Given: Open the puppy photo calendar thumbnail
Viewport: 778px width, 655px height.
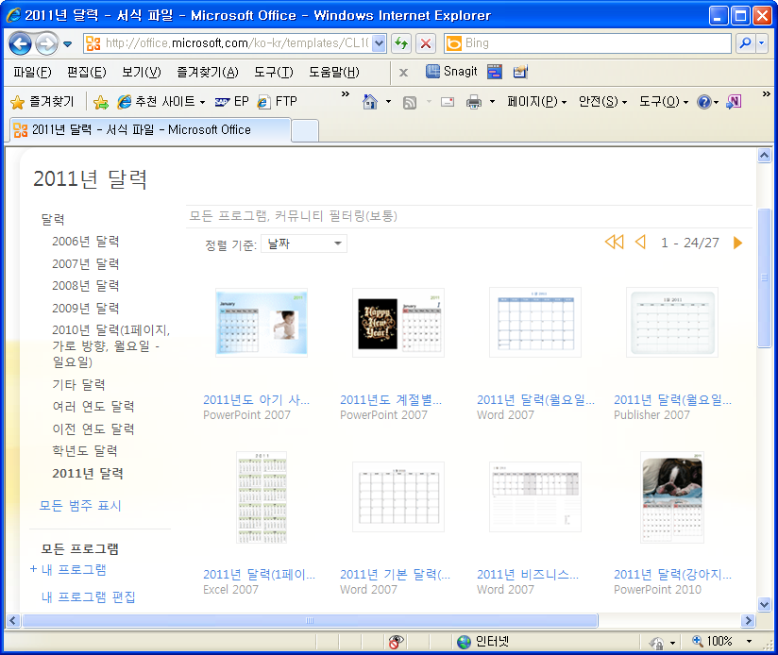Looking at the screenshot, I should [672, 497].
